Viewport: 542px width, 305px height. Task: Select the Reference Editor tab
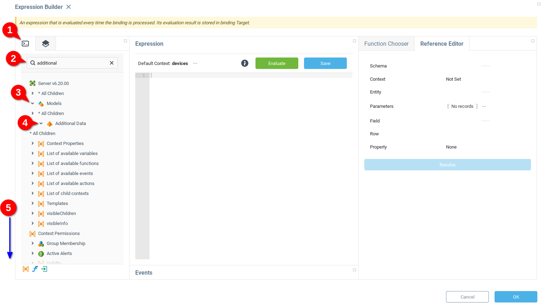click(x=442, y=44)
